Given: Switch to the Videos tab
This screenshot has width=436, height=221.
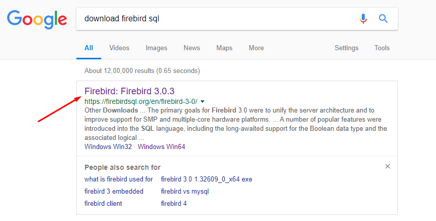Looking at the screenshot, I should [x=119, y=48].
